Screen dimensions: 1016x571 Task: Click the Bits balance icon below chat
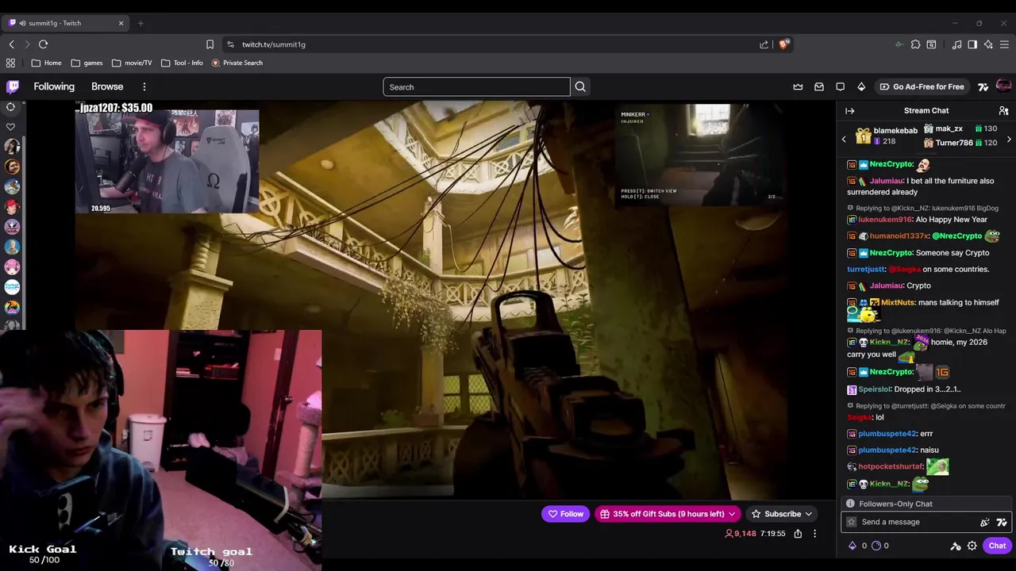tap(852, 546)
